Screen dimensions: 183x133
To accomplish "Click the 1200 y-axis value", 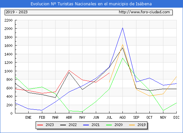I will [8, 63].
